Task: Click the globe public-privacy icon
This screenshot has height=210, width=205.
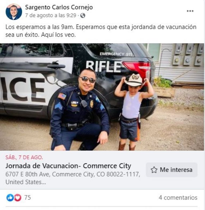Action: coord(83,15)
